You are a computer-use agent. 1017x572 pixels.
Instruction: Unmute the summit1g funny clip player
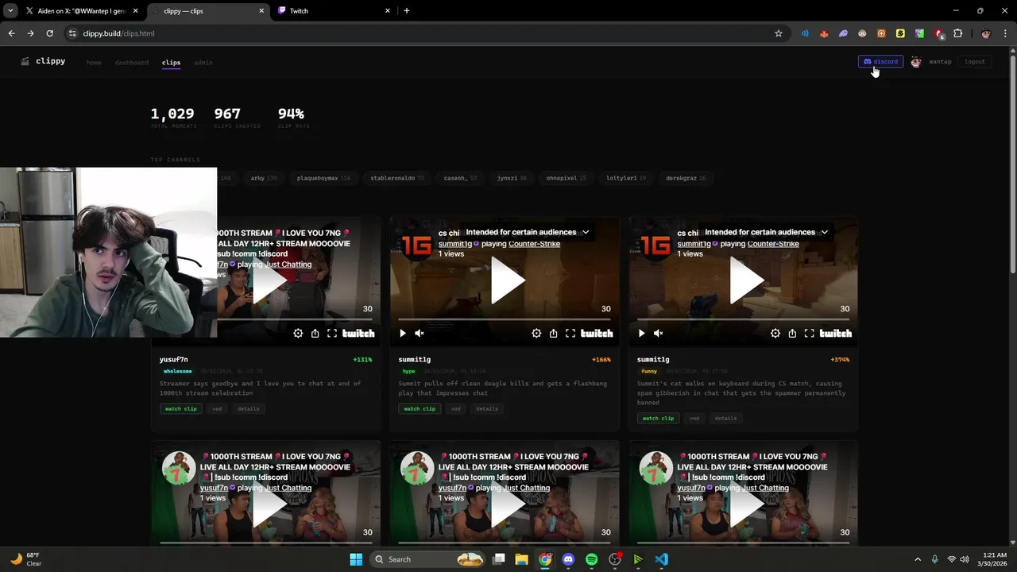[x=658, y=334]
